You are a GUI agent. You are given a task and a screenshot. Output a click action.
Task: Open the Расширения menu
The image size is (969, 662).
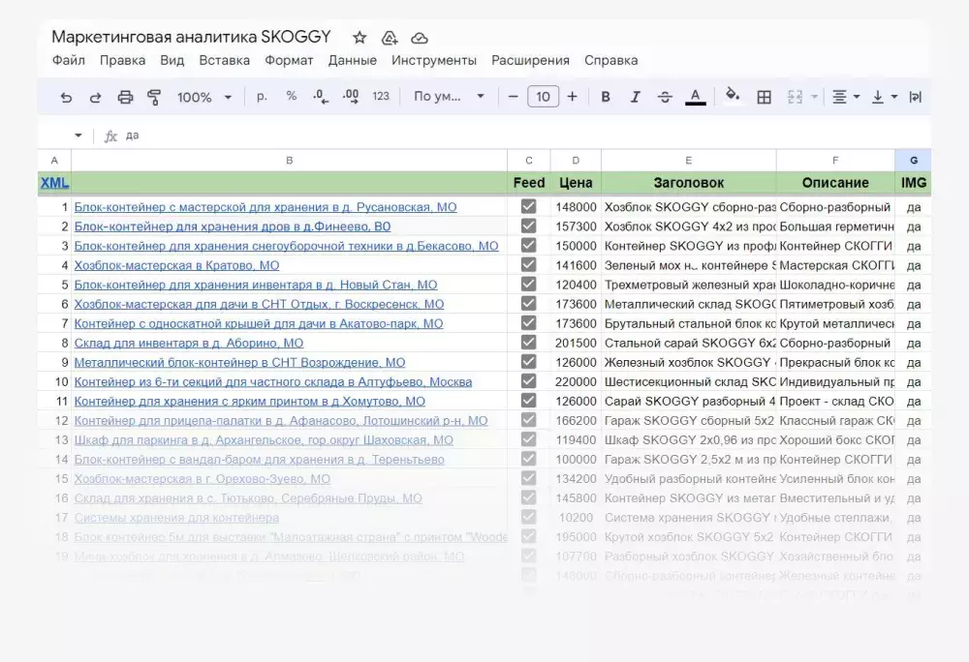point(530,60)
